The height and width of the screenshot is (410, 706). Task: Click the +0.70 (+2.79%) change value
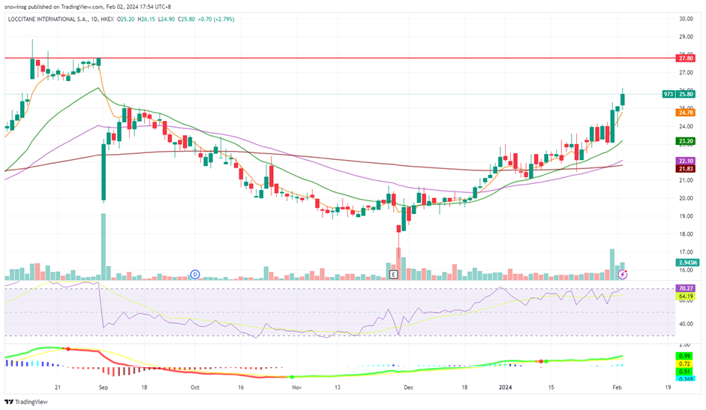pyautogui.click(x=216, y=20)
